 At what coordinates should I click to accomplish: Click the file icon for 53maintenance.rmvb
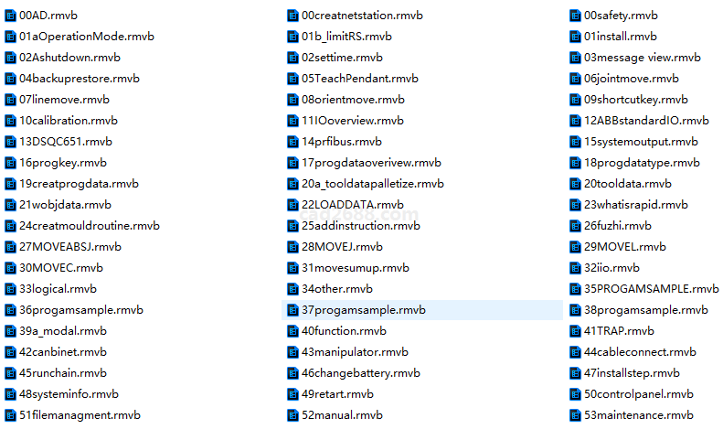tap(576, 415)
